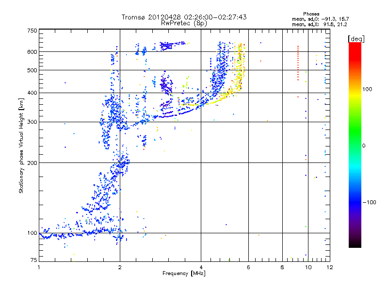Image resolution: width=388 pixels, height=291 pixels.
Task: Click the "Frequency [MHz]" x-axis label
Action: coord(184,274)
